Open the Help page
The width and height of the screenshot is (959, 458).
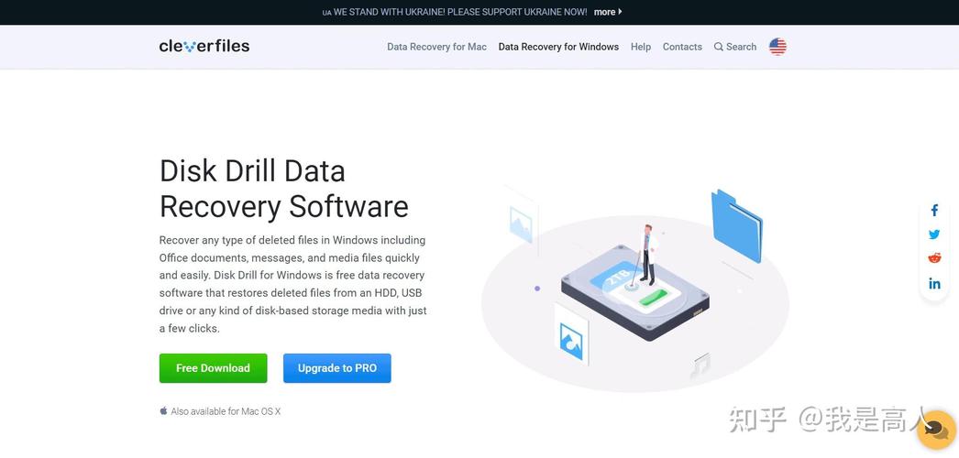[640, 47]
